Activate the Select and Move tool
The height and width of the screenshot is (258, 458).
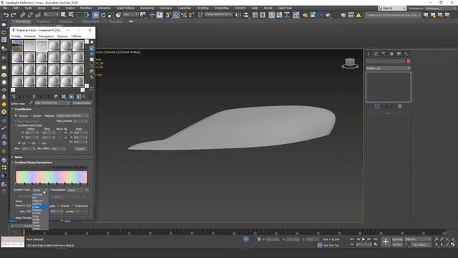[95, 15]
